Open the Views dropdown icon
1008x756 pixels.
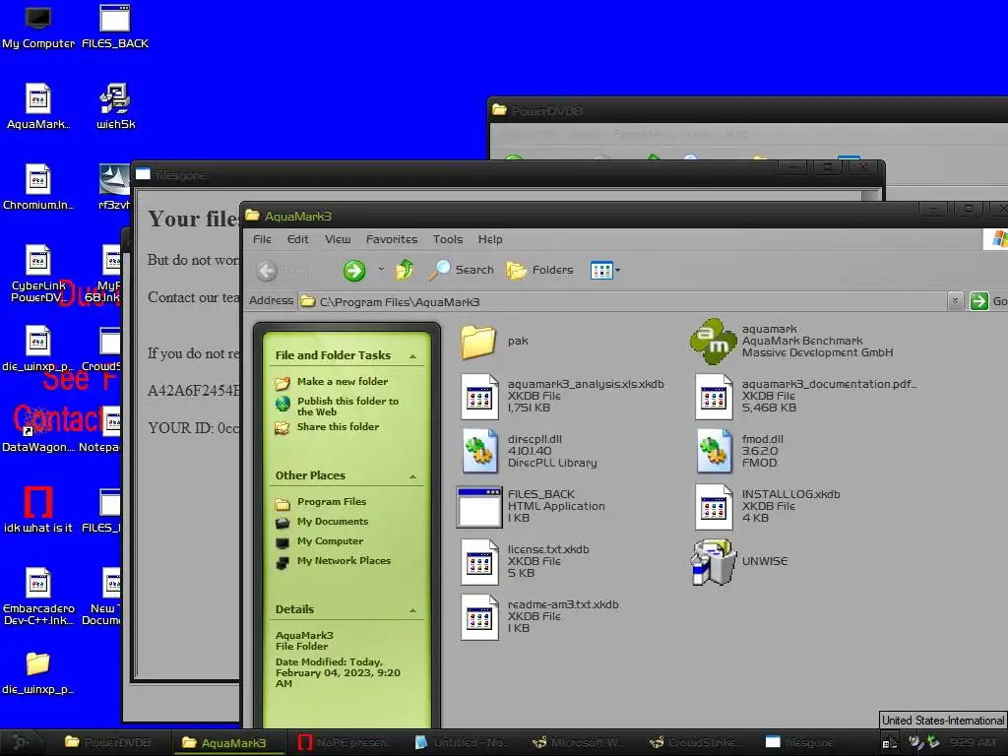click(x=605, y=271)
